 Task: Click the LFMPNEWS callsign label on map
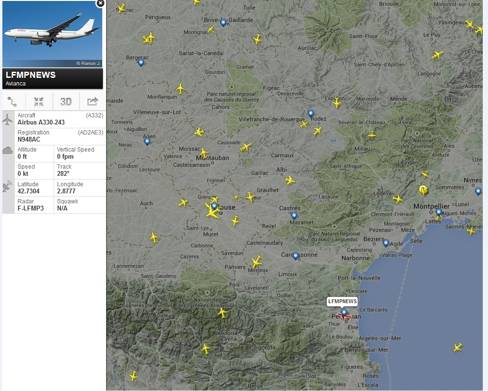(x=342, y=302)
